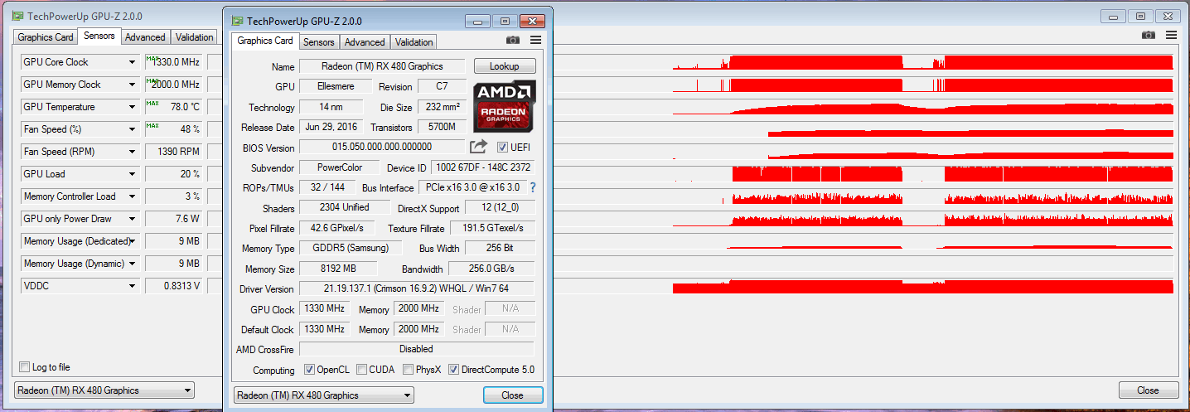Click the Bandwidth value 256.0 GB/s
The image size is (1190, 412).
coord(491,269)
